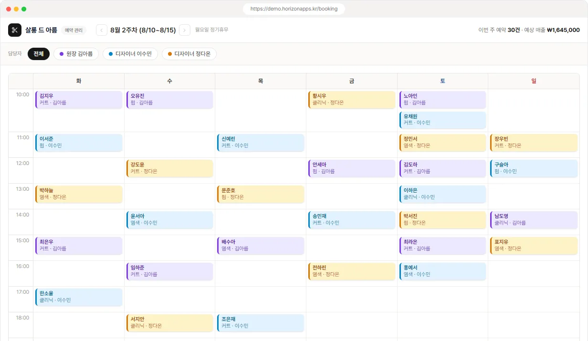The image size is (588, 341).
Task: Open 윤서아 염색 appointment
Action: tap(169, 220)
